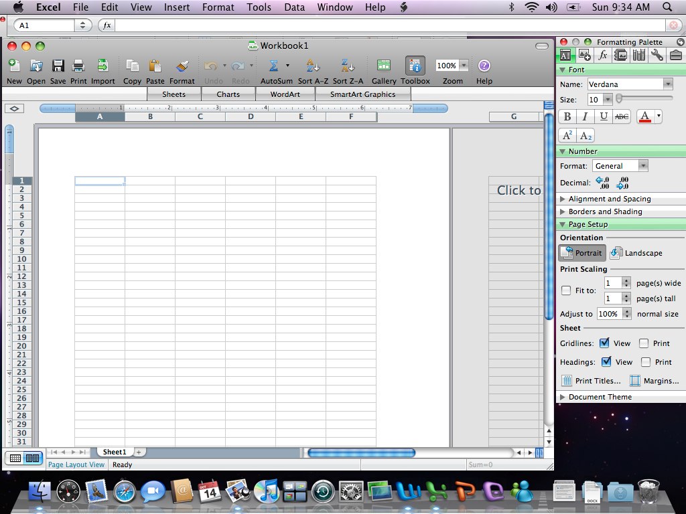Click the Format paintbrush icon

[182, 66]
